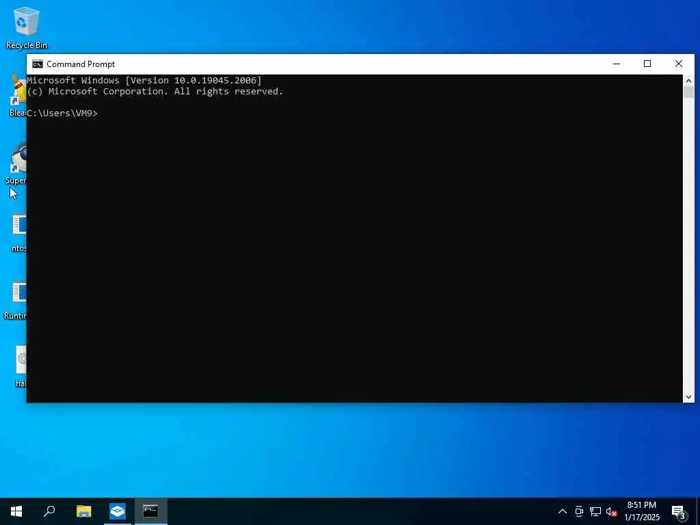Click the muted volume tray icon
This screenshot has width=700, height=525.
click(611, 511)
